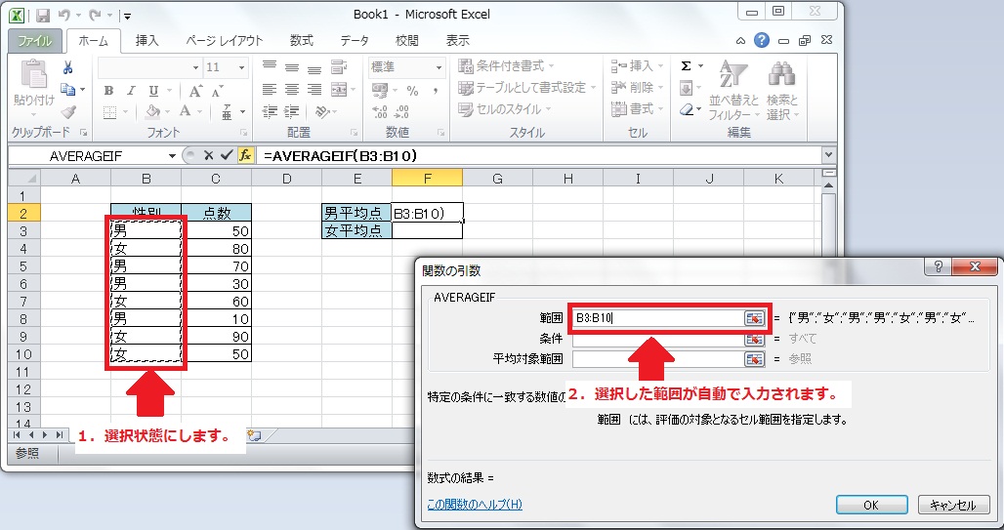Screen dimensions: 1004x530
Task: Click the text orientation icon
Action: [322, 112]
